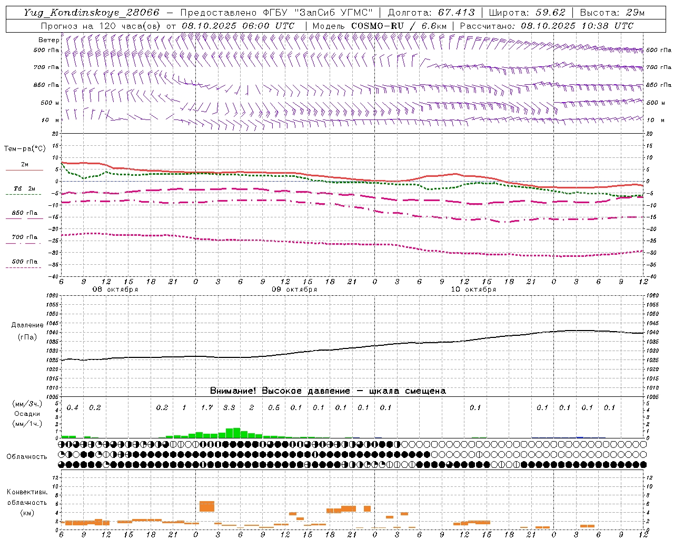Click the tallest orange convective cloud bar

[207, 506]
